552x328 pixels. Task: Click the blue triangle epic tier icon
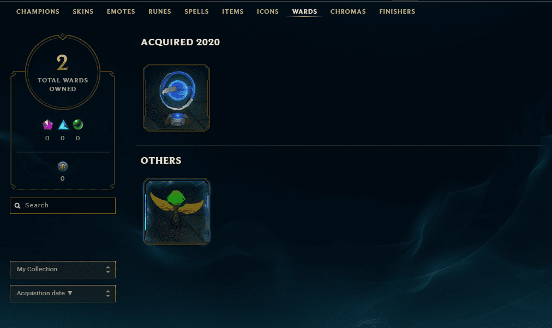pos(63,125)
